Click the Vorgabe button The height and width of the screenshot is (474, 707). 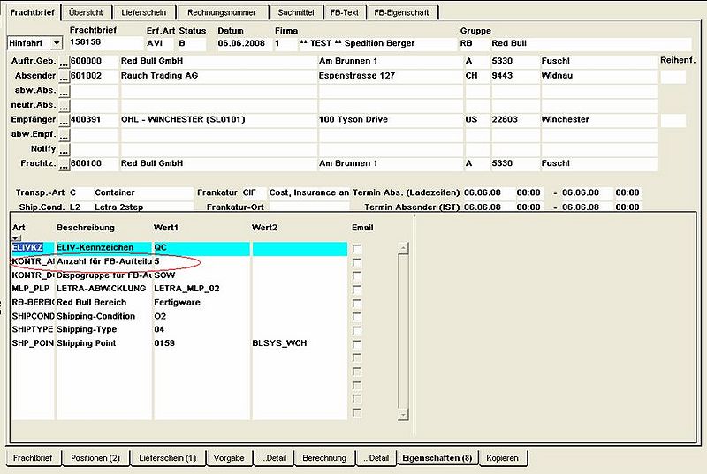(x=229, y=458)
